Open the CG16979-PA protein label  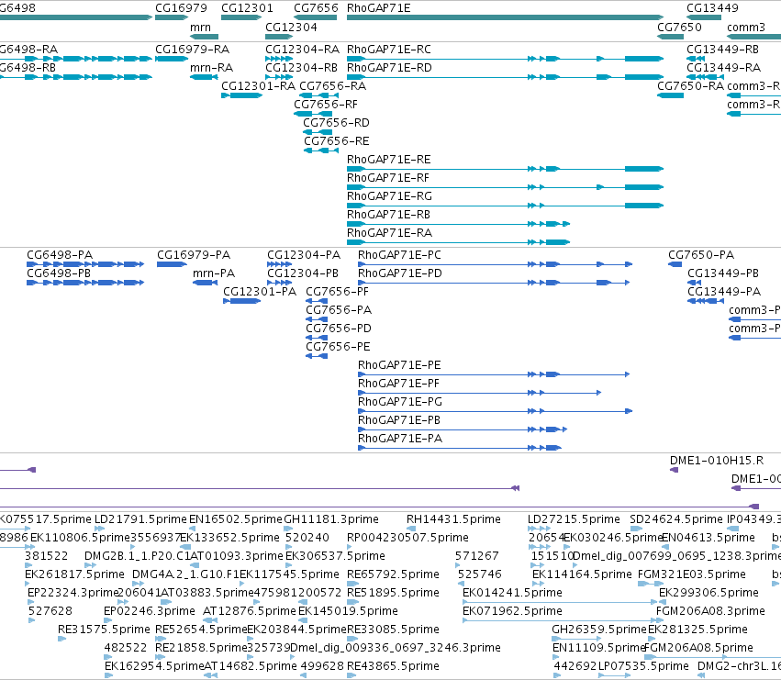[x=194, y=255]
